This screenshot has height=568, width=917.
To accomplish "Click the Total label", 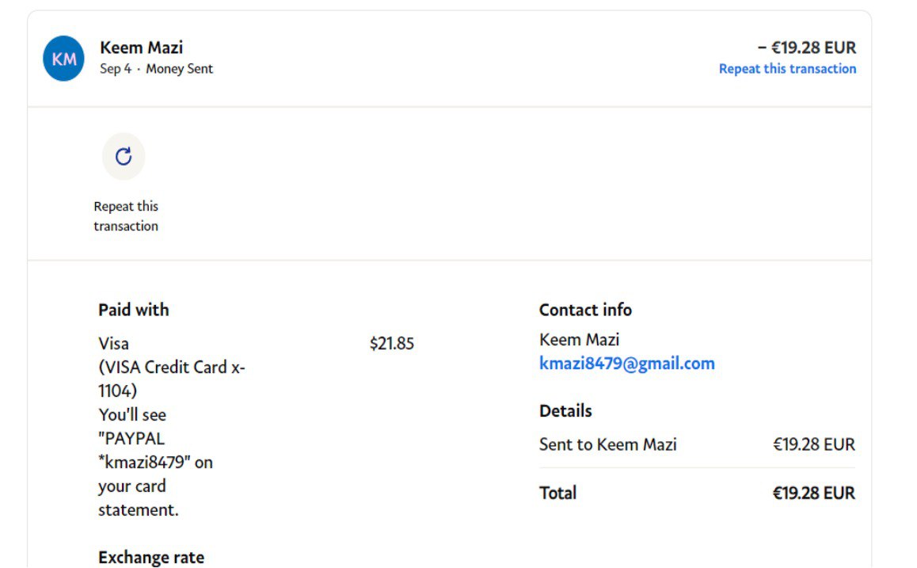I will click(557, 493).
